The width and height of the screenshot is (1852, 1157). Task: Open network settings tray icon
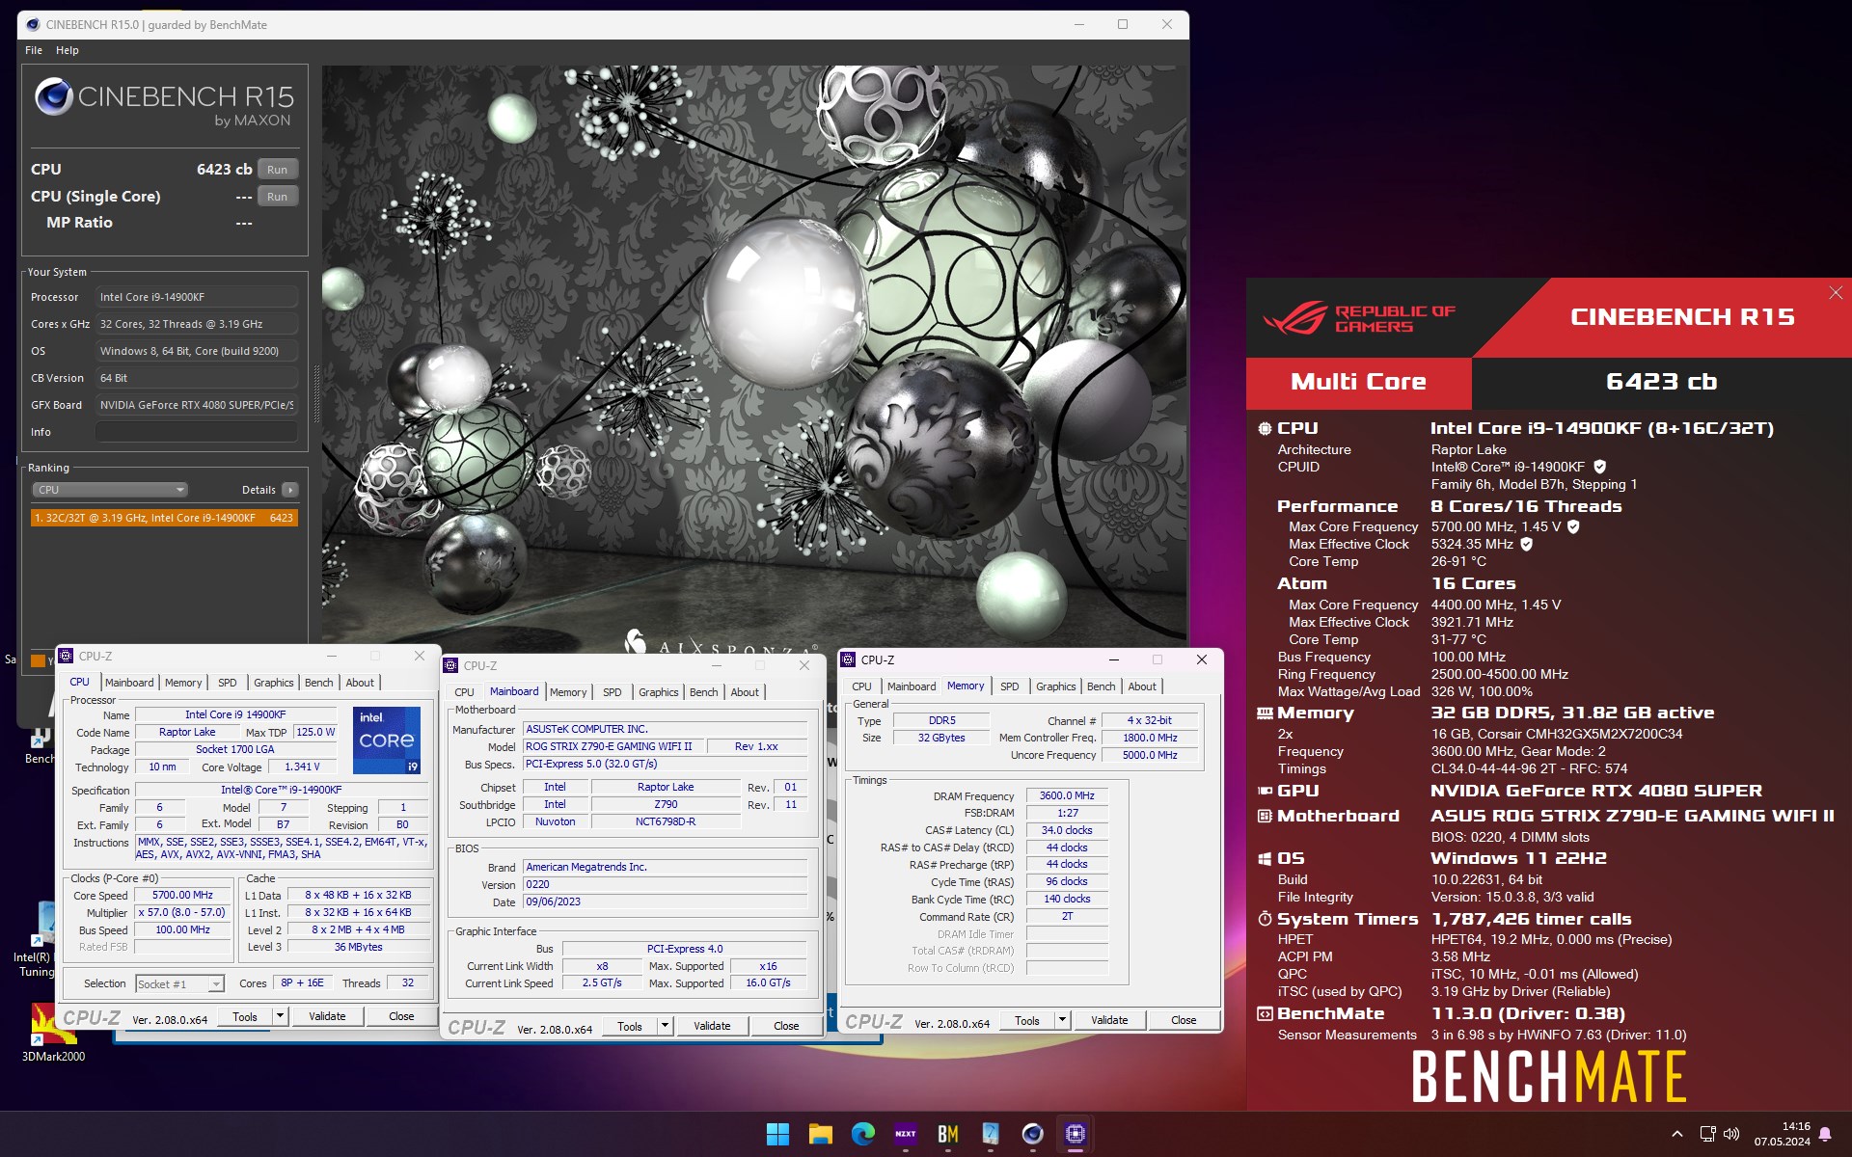tap(1707, 1134)
